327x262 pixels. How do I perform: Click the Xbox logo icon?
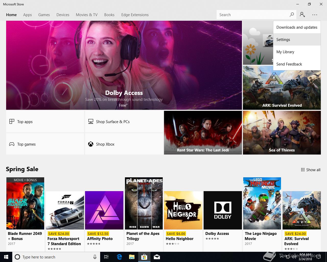pos(91,144)
